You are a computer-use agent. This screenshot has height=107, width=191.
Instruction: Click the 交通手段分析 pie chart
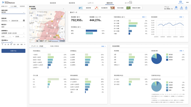pyautogui.click(x=157, y=87)
